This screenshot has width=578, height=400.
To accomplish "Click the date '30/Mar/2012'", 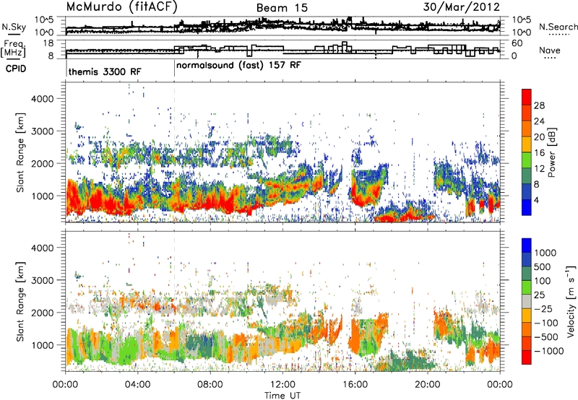I will point(461,7).
